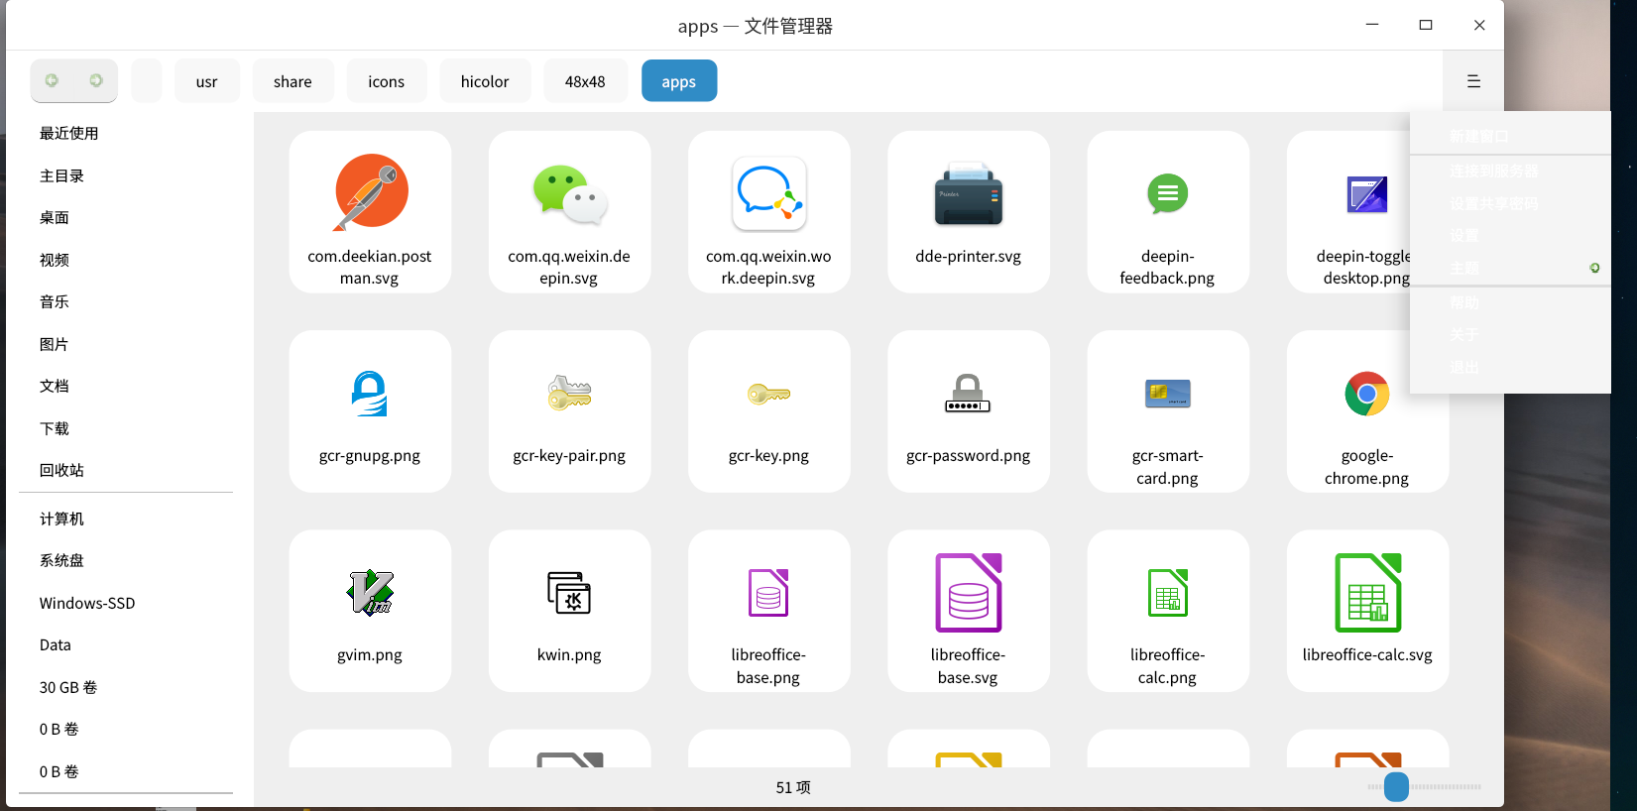Select the gcr-gnupg.png file
Image resolution: width=1637 pixels, height=811 pixels.
point(370,410)
